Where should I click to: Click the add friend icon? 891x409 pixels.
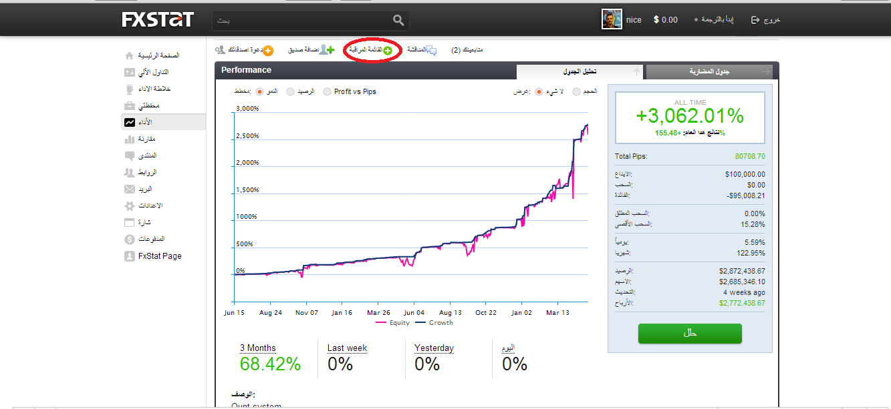click(x=326, y=50)
